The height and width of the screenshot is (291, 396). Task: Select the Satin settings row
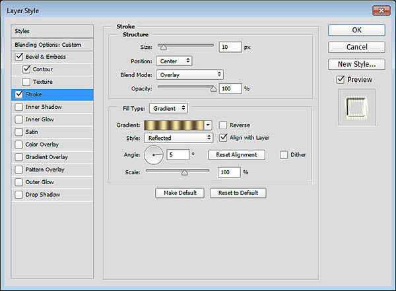pos(52,132)
